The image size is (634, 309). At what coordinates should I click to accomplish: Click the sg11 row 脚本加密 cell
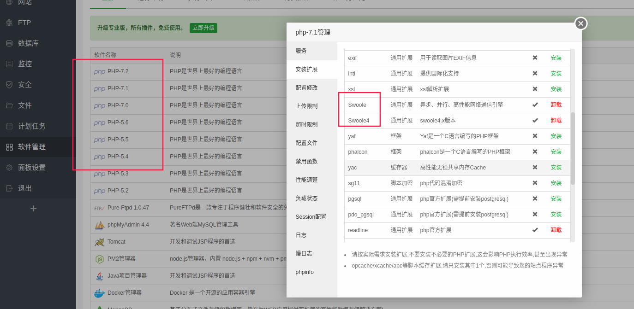coord(401,183)
